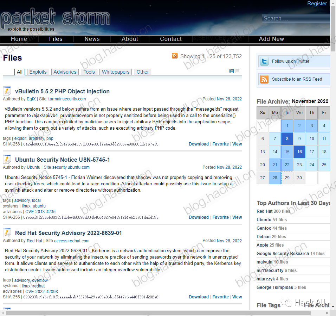
Task: Open top author Gentoo 44 files
Action: (271, 228)
